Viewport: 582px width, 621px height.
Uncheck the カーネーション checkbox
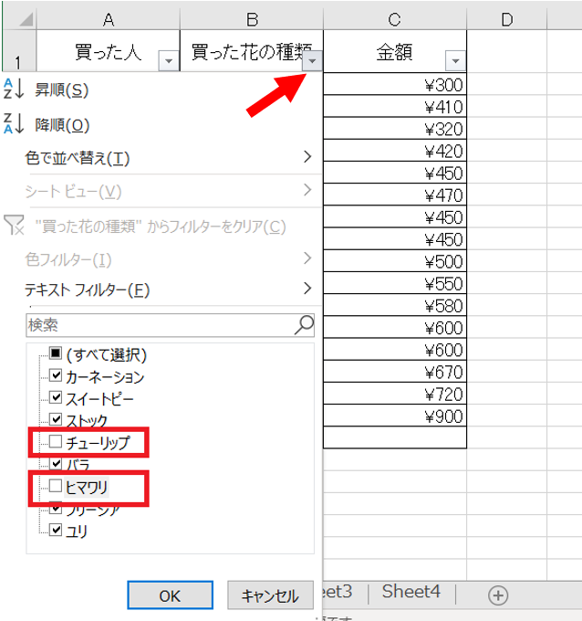pos(56,376)
